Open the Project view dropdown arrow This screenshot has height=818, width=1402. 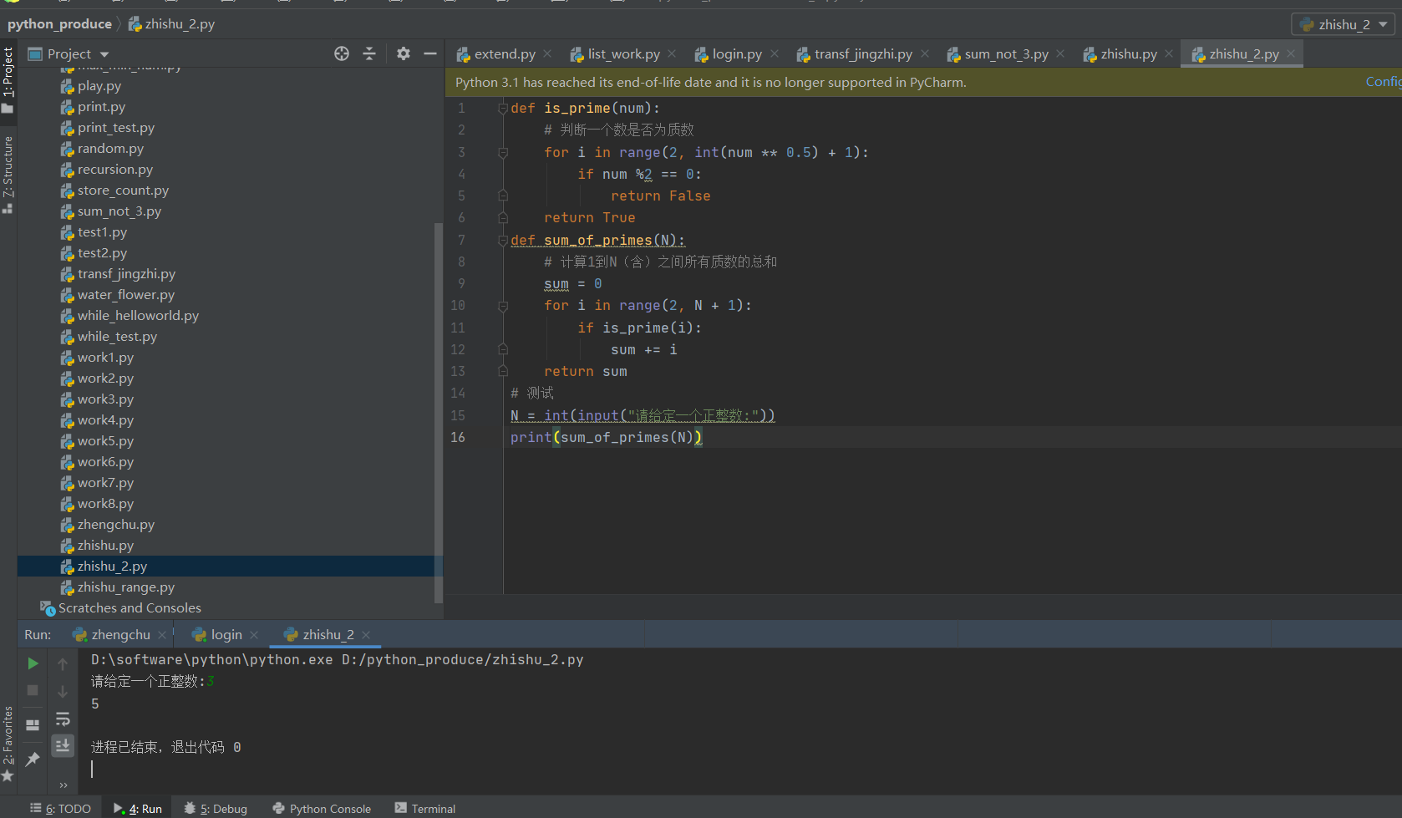104,54
